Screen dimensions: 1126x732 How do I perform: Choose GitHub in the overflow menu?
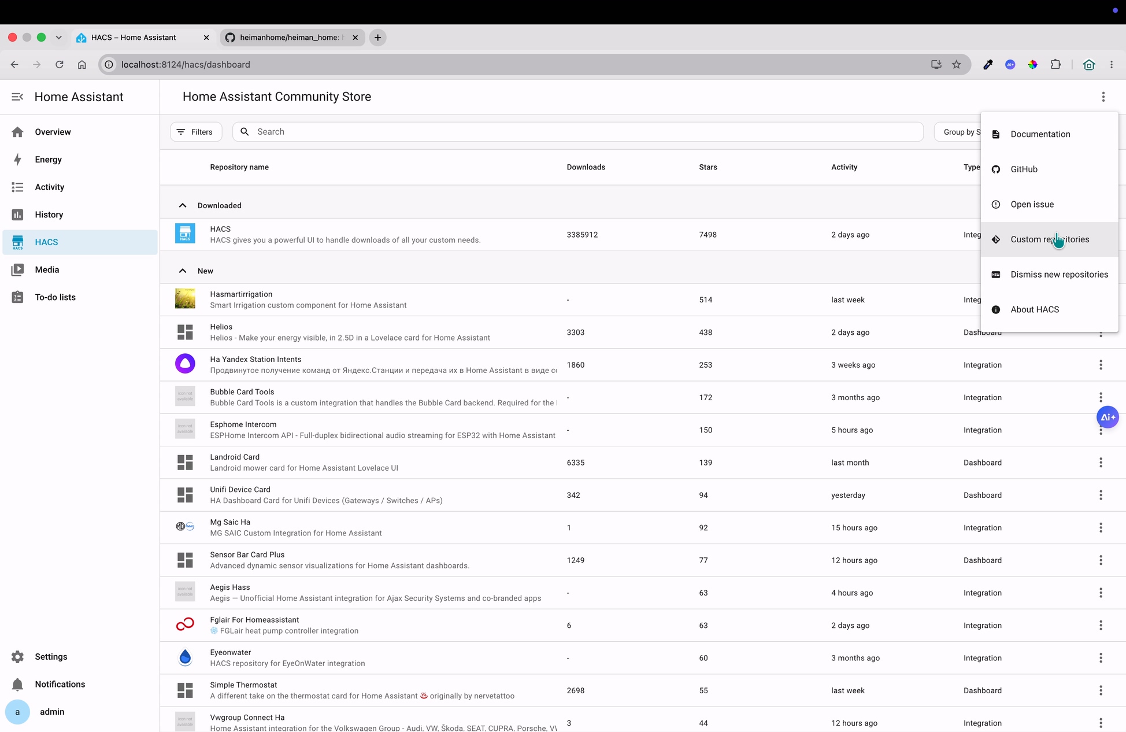click(1050, 169)
